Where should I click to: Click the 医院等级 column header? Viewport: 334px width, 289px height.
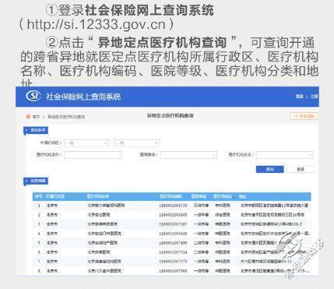coord(199,196)
